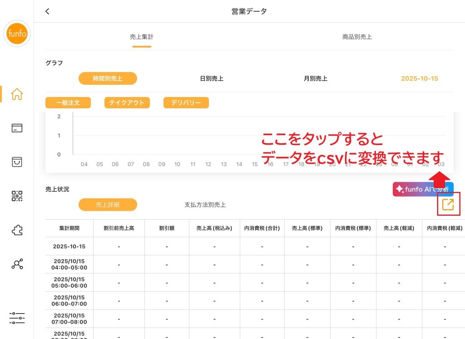This screenshot has height=339, width=465.
Task: Switch to the 売上集計 tab
Action: (142, 37)
